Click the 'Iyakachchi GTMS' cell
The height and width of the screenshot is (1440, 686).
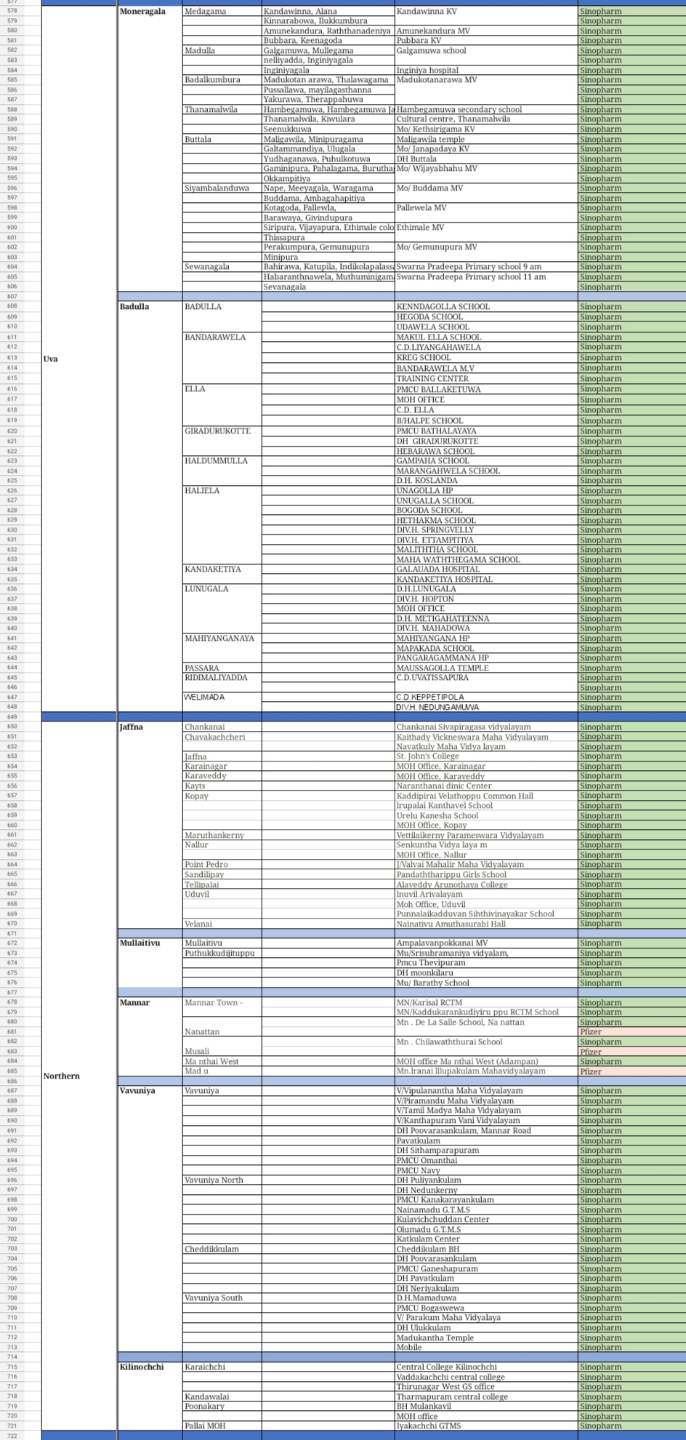pos(486,1426)
